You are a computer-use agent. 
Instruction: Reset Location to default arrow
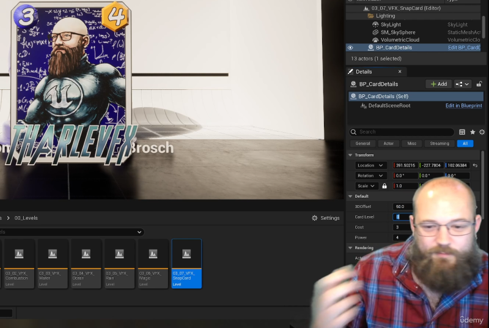pos(475,165)
